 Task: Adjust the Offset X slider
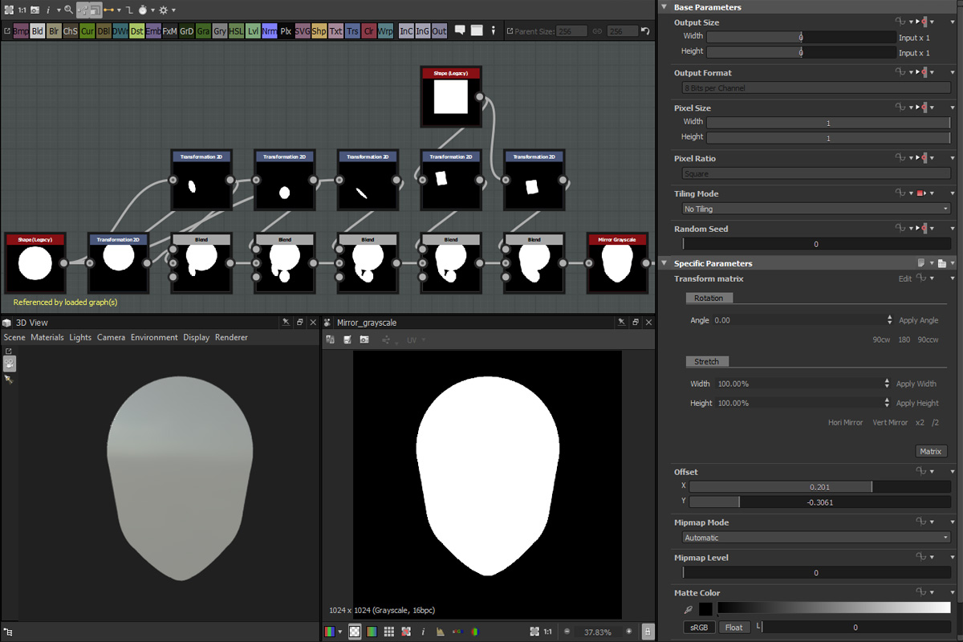pyautogui.click(x=819, y=486)
